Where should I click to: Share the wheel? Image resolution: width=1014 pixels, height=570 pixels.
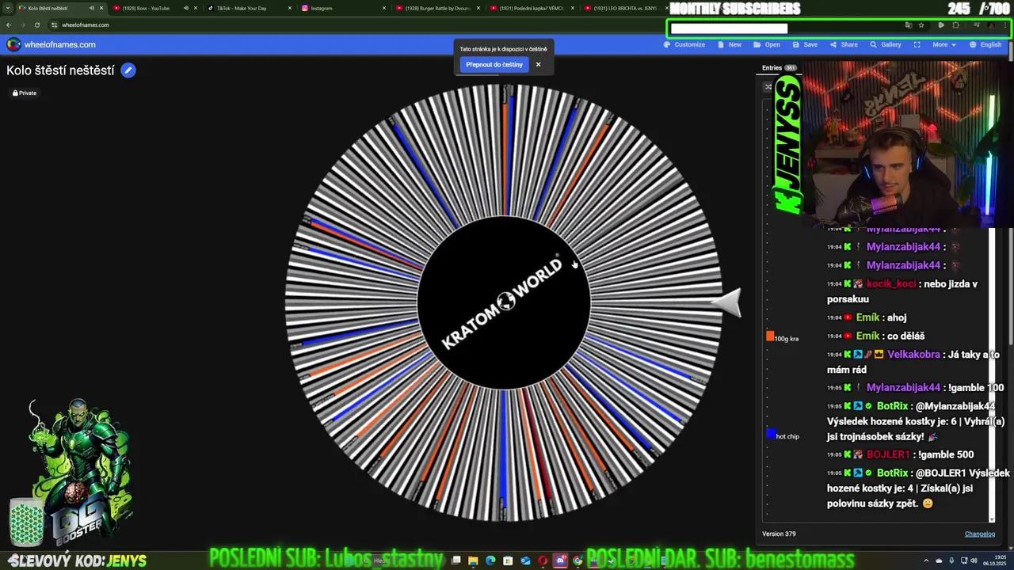tap(844, 44)
